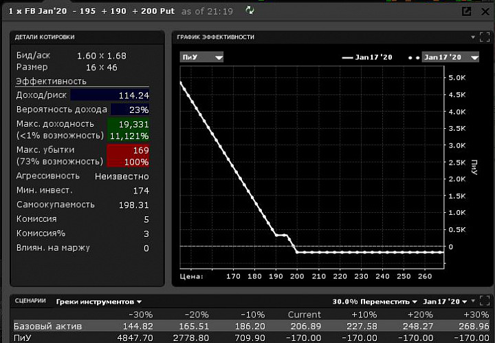Click the +20% scenario column header
The width and height of the screenshot is (495, 343).
tap(421, 315)
